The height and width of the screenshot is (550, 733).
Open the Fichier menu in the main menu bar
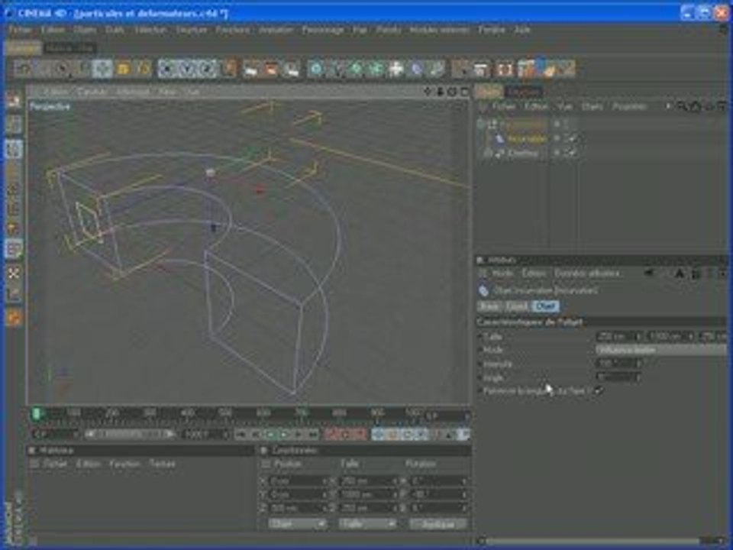(20, 30)
